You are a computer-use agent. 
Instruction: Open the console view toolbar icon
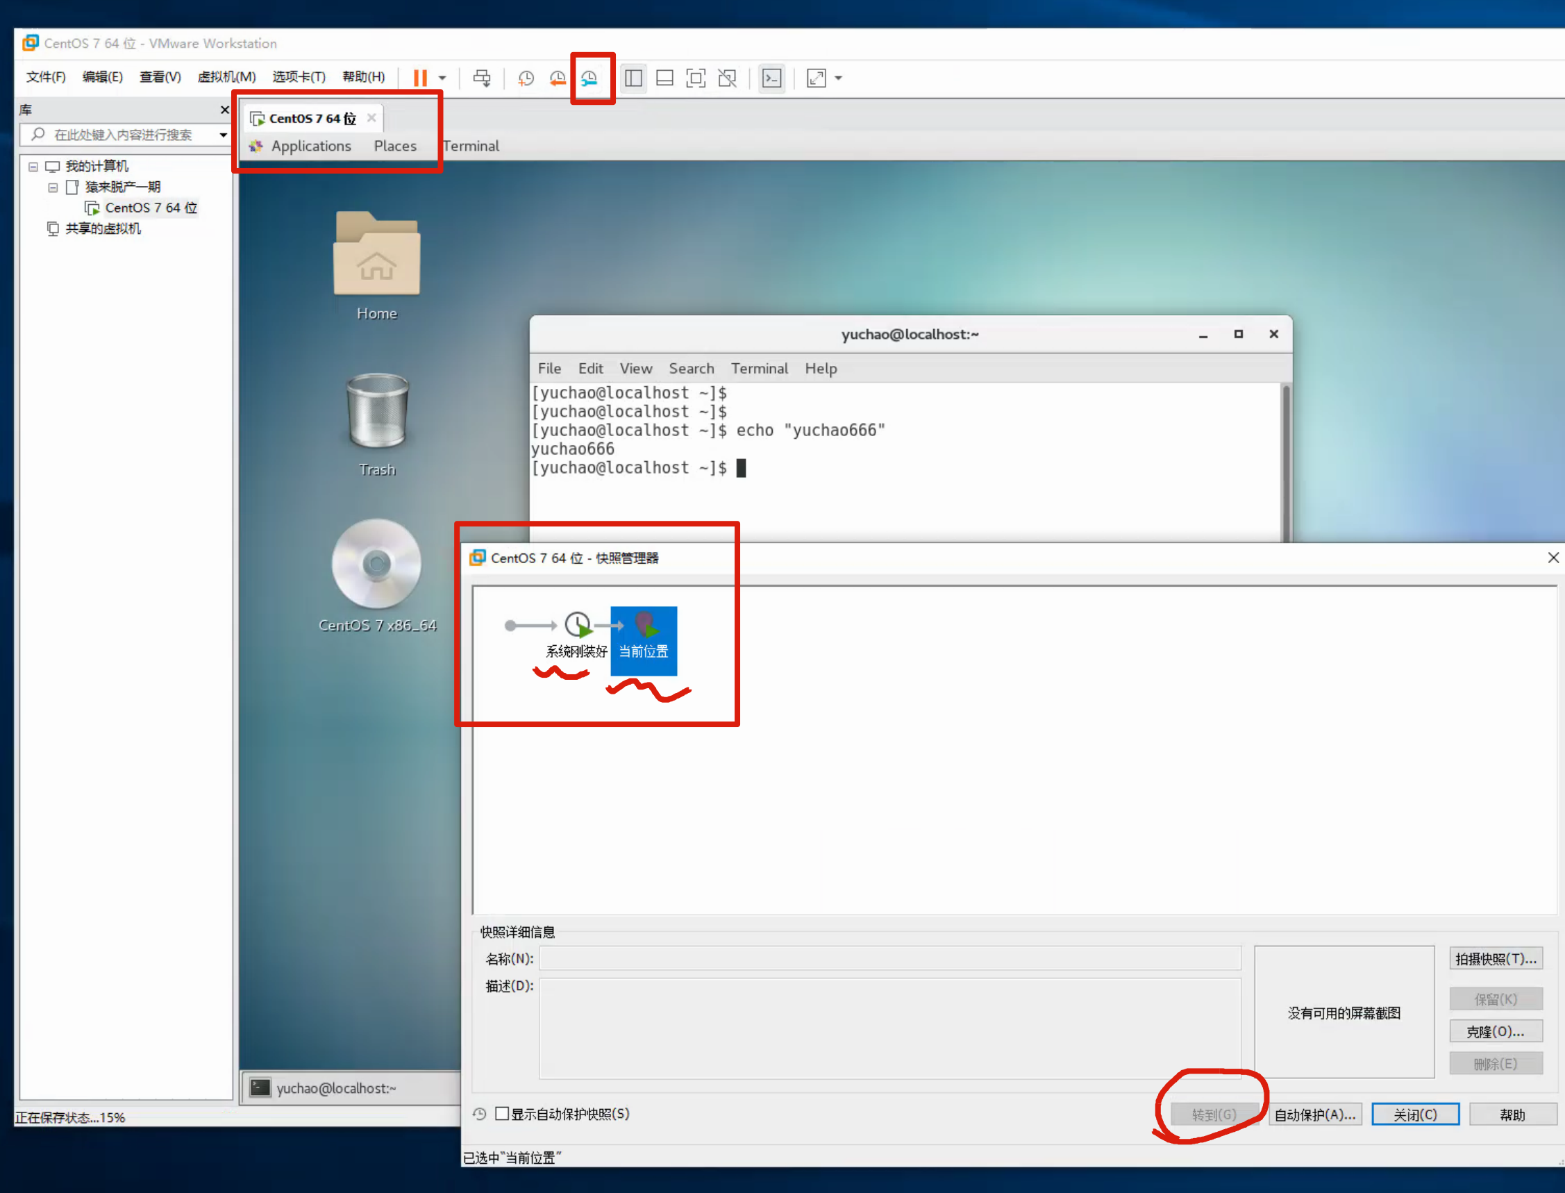pyautogui.click(x=772, y=78)
